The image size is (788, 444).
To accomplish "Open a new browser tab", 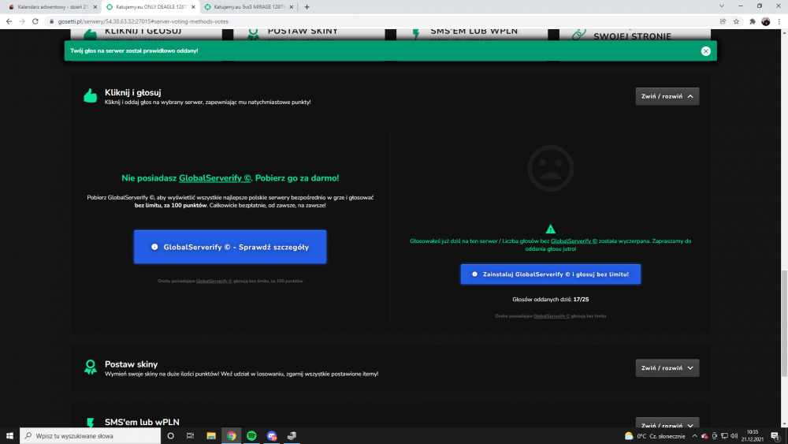I will 307,7.
